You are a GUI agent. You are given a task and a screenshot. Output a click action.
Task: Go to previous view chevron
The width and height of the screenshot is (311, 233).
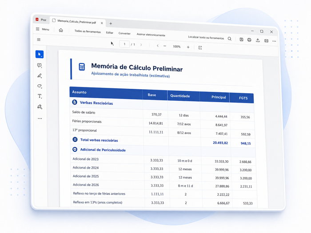(x=157, y=46)
